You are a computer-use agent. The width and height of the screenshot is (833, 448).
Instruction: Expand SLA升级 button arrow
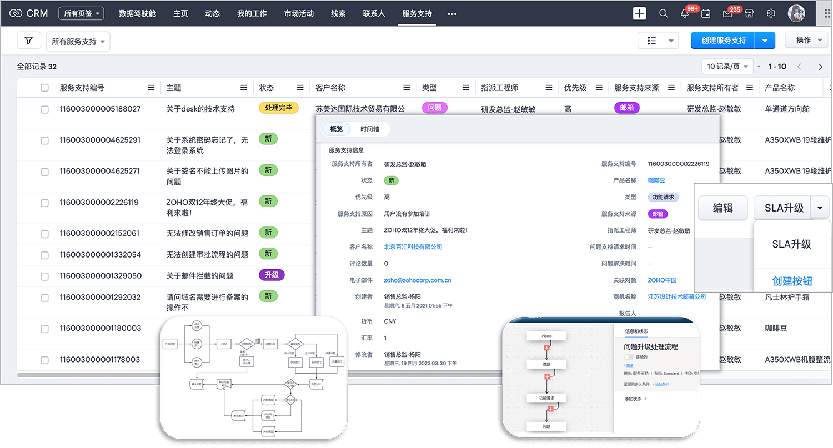820,208
